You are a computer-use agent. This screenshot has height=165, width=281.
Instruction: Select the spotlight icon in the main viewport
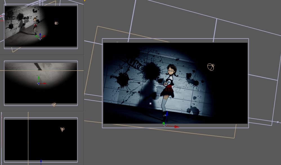pyautogui.click(x=211, y=67)
